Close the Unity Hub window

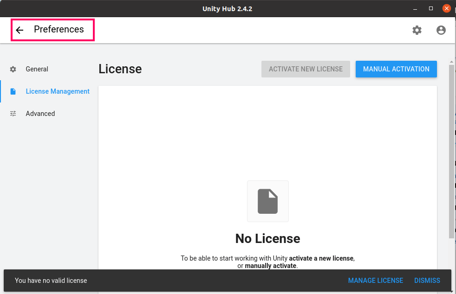click(446, 8)
